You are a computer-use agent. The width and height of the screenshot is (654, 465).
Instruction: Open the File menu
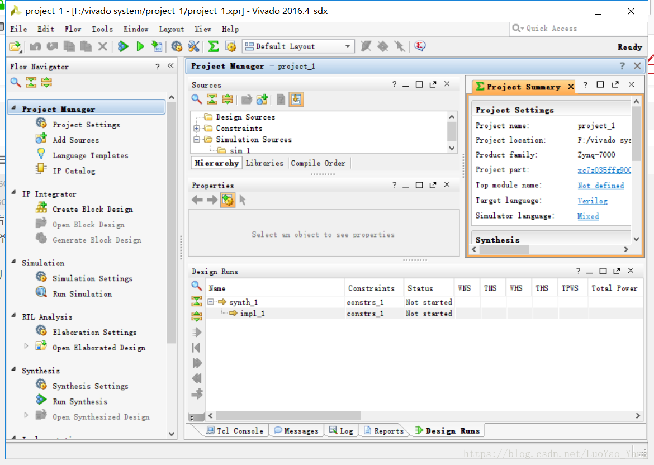click(18, 29)
